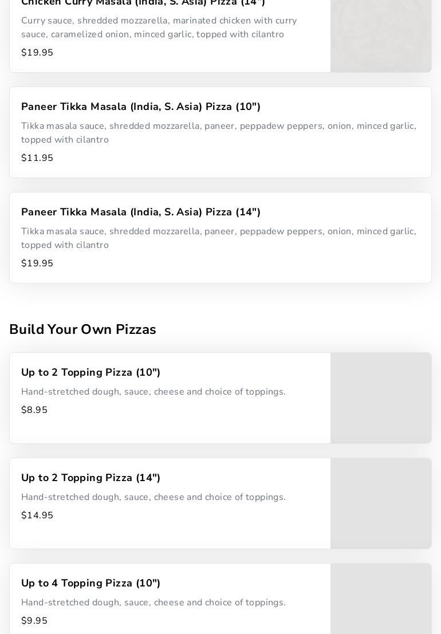Open Chicken Curry Masala Pizza (14") title
The image size is (441, 634).
click(143, 3)
